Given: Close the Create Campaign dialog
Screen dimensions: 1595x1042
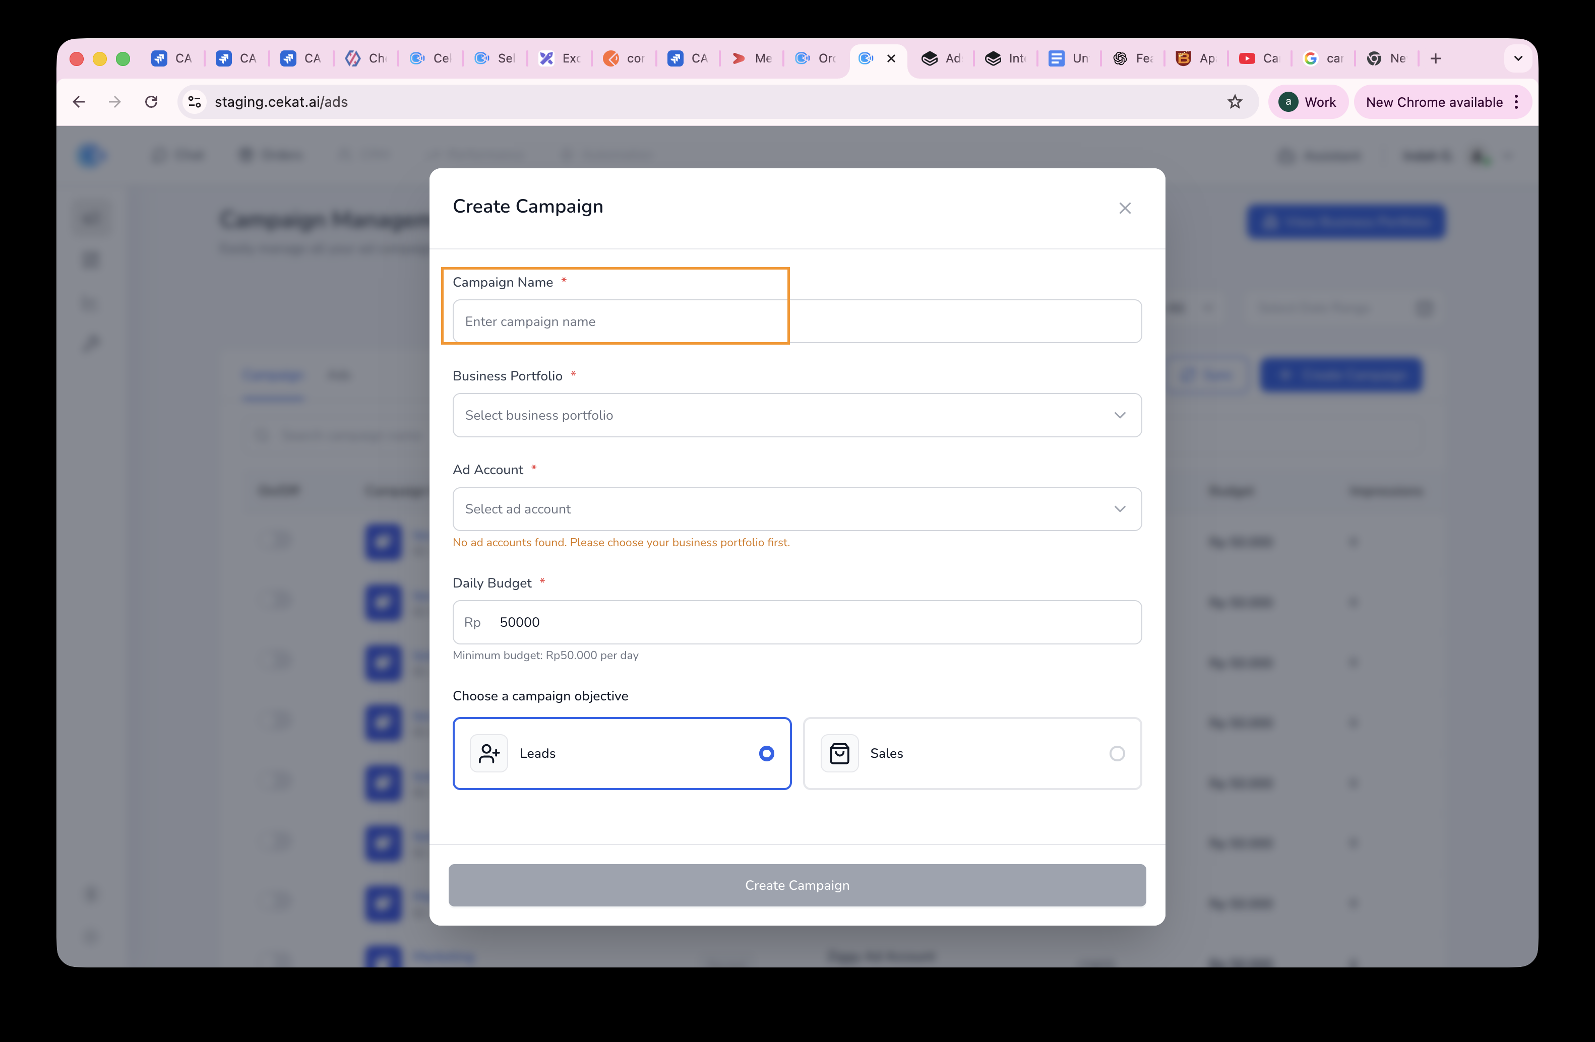Looking at the screenshot, I should tap(1125, 208).
